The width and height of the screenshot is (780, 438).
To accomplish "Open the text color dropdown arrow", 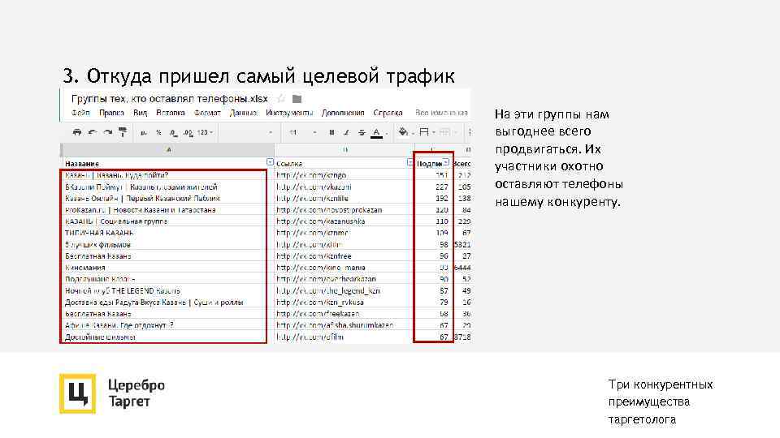I will click(387, 133).
